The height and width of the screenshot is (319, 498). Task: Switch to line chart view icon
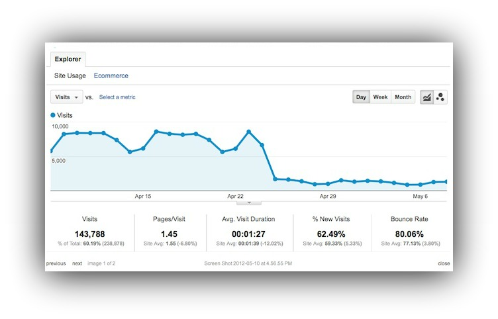pyautogui.click(x=427, y=97)
